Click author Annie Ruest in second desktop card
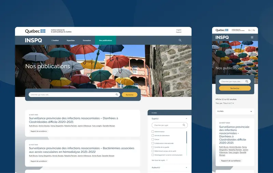Image resolution: width=273 pixels, height=173 pixels. pyautogui.click(x=97, y=156)
